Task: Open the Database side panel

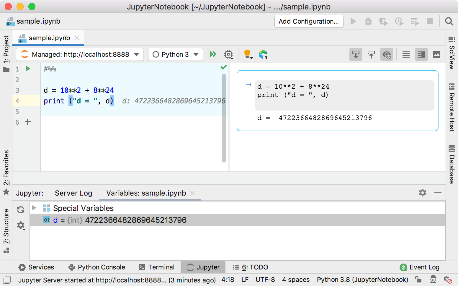Action: click(452, 164)
